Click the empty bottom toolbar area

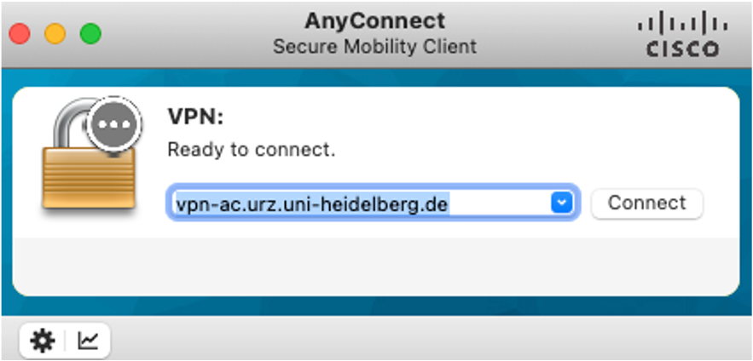pos(427,340)
